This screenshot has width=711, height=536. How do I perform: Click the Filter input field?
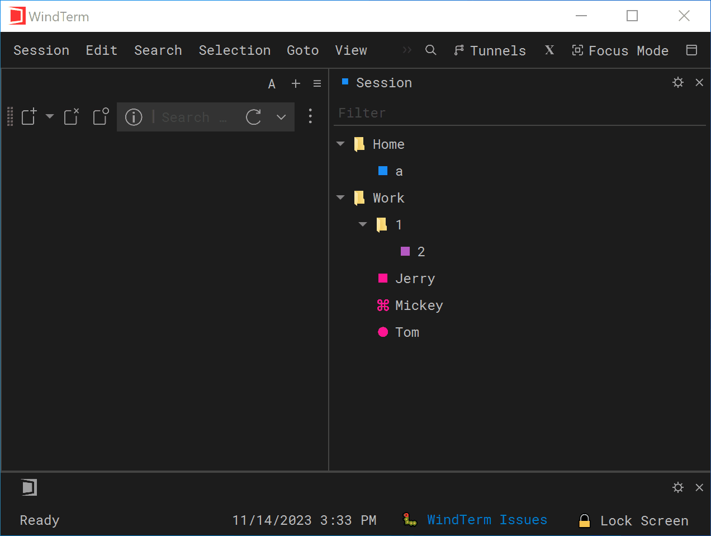coord(520,113)
